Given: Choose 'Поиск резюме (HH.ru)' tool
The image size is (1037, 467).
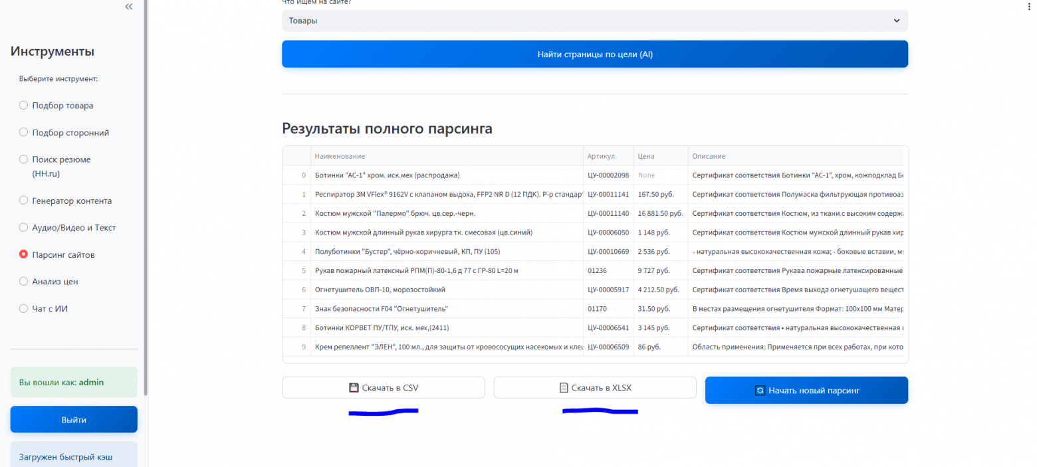Looking at the screenshot, I should click(x=23, y=159).
